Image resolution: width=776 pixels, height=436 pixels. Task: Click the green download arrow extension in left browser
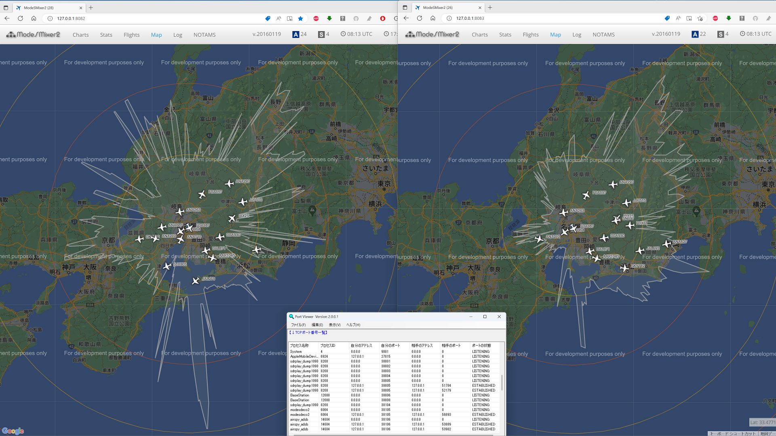pos(329,19)
